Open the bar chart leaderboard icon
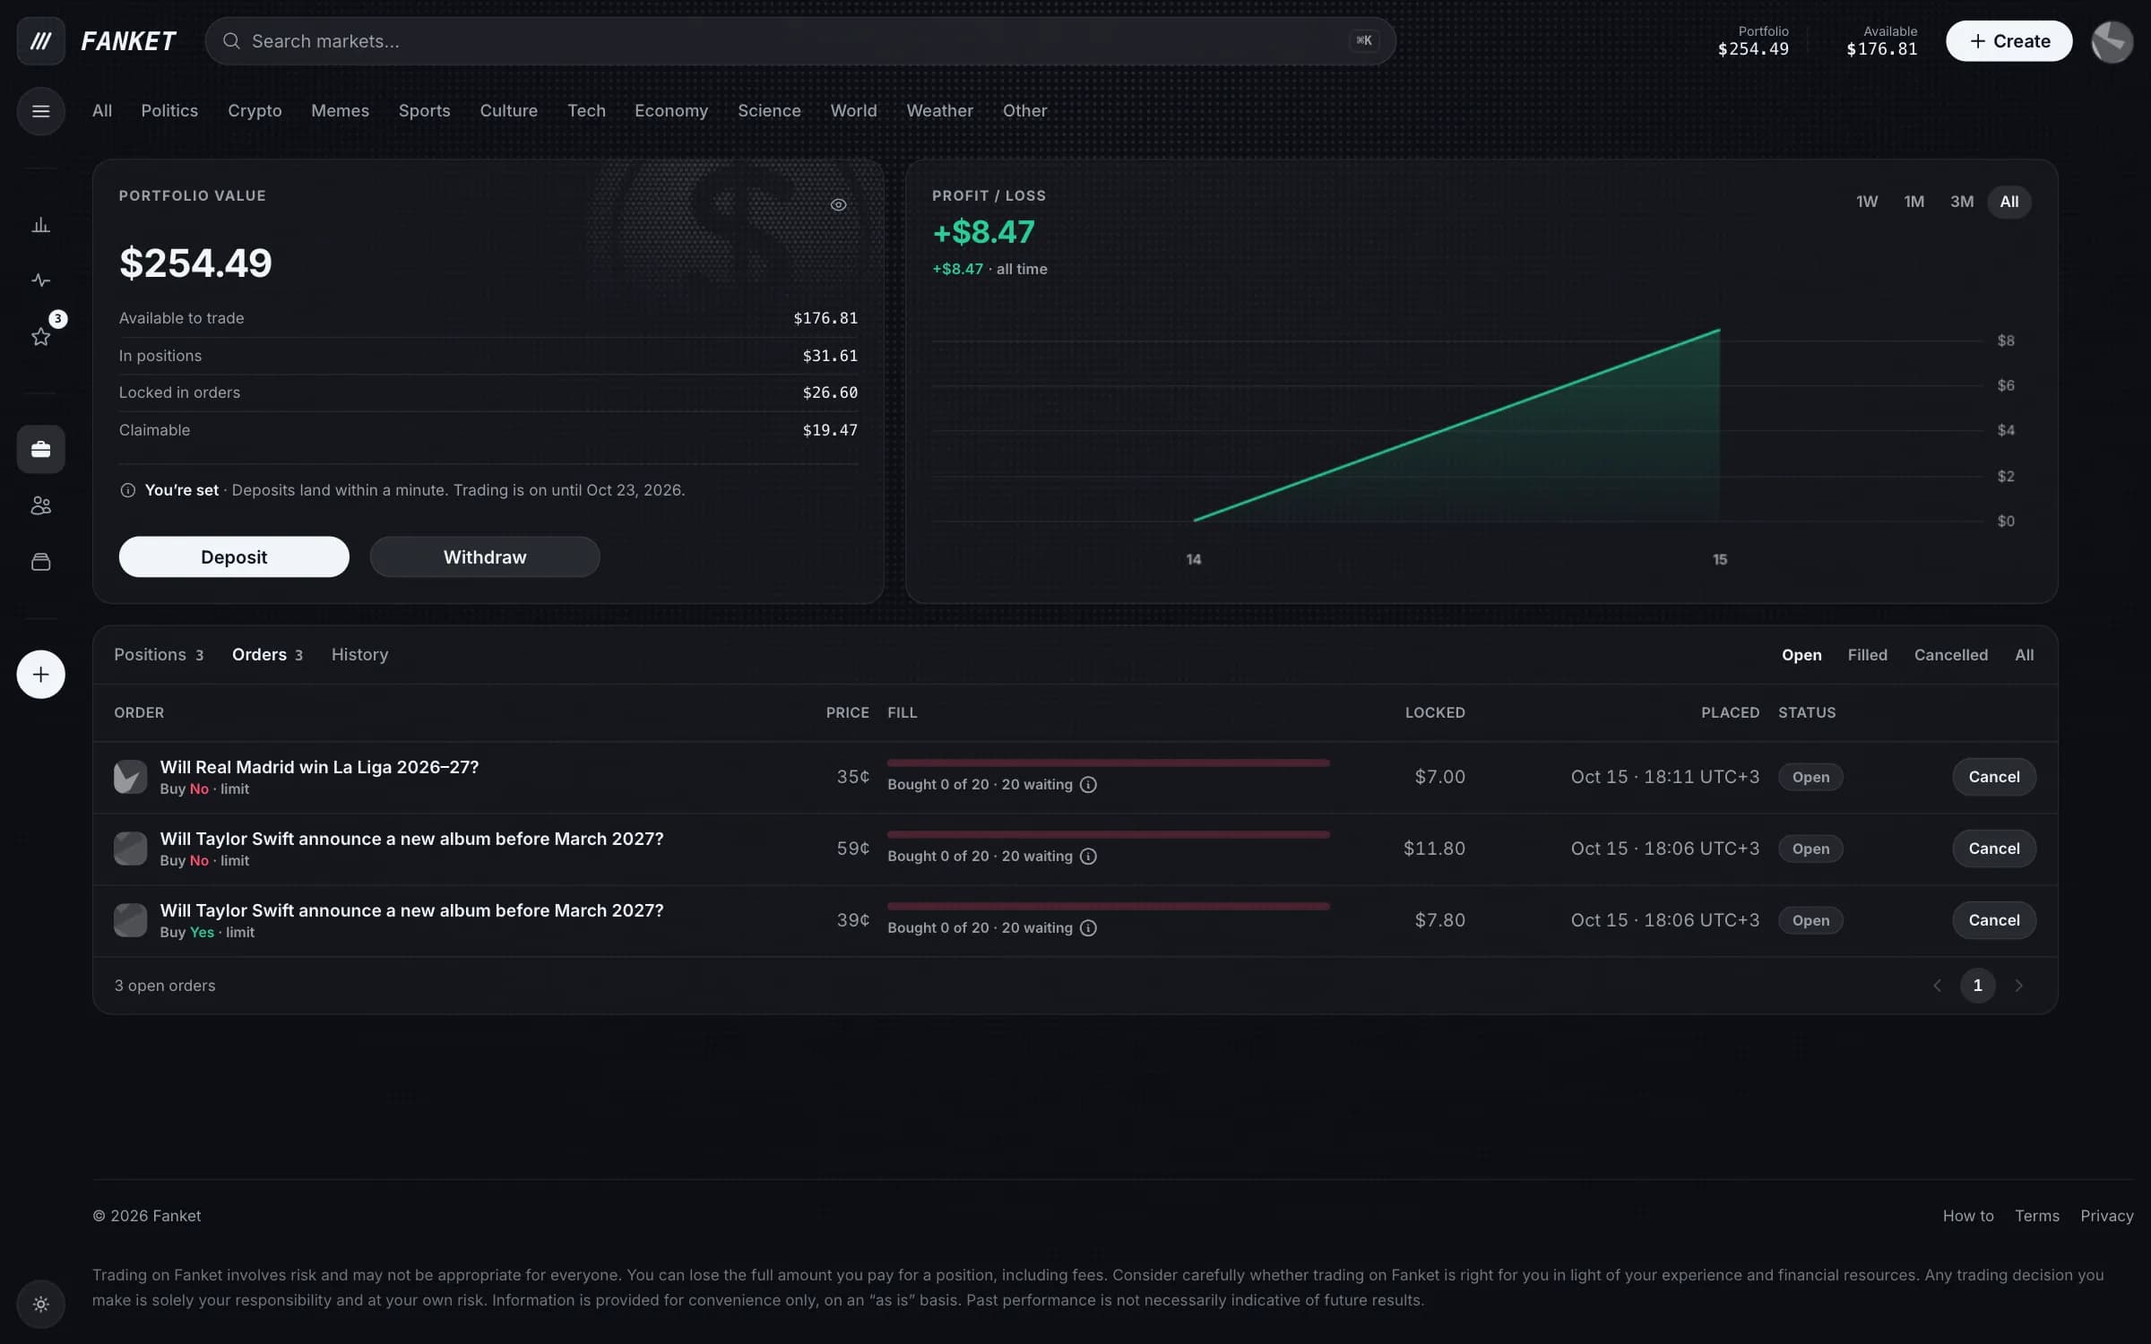This screenshot has height=1344, width=2151. tap(40, 225)
